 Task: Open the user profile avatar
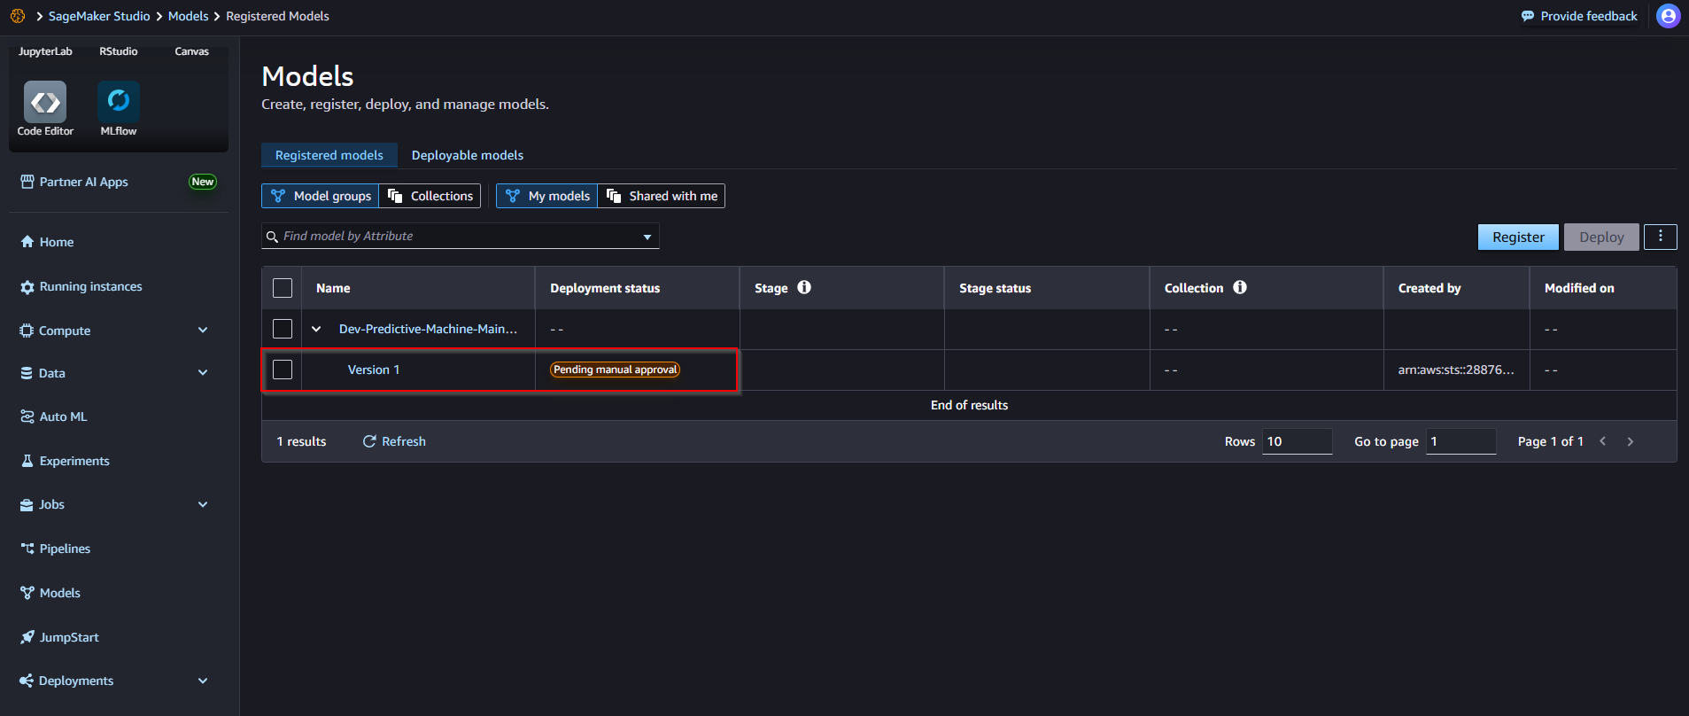pyautogui.click(x=1669, y=16)
